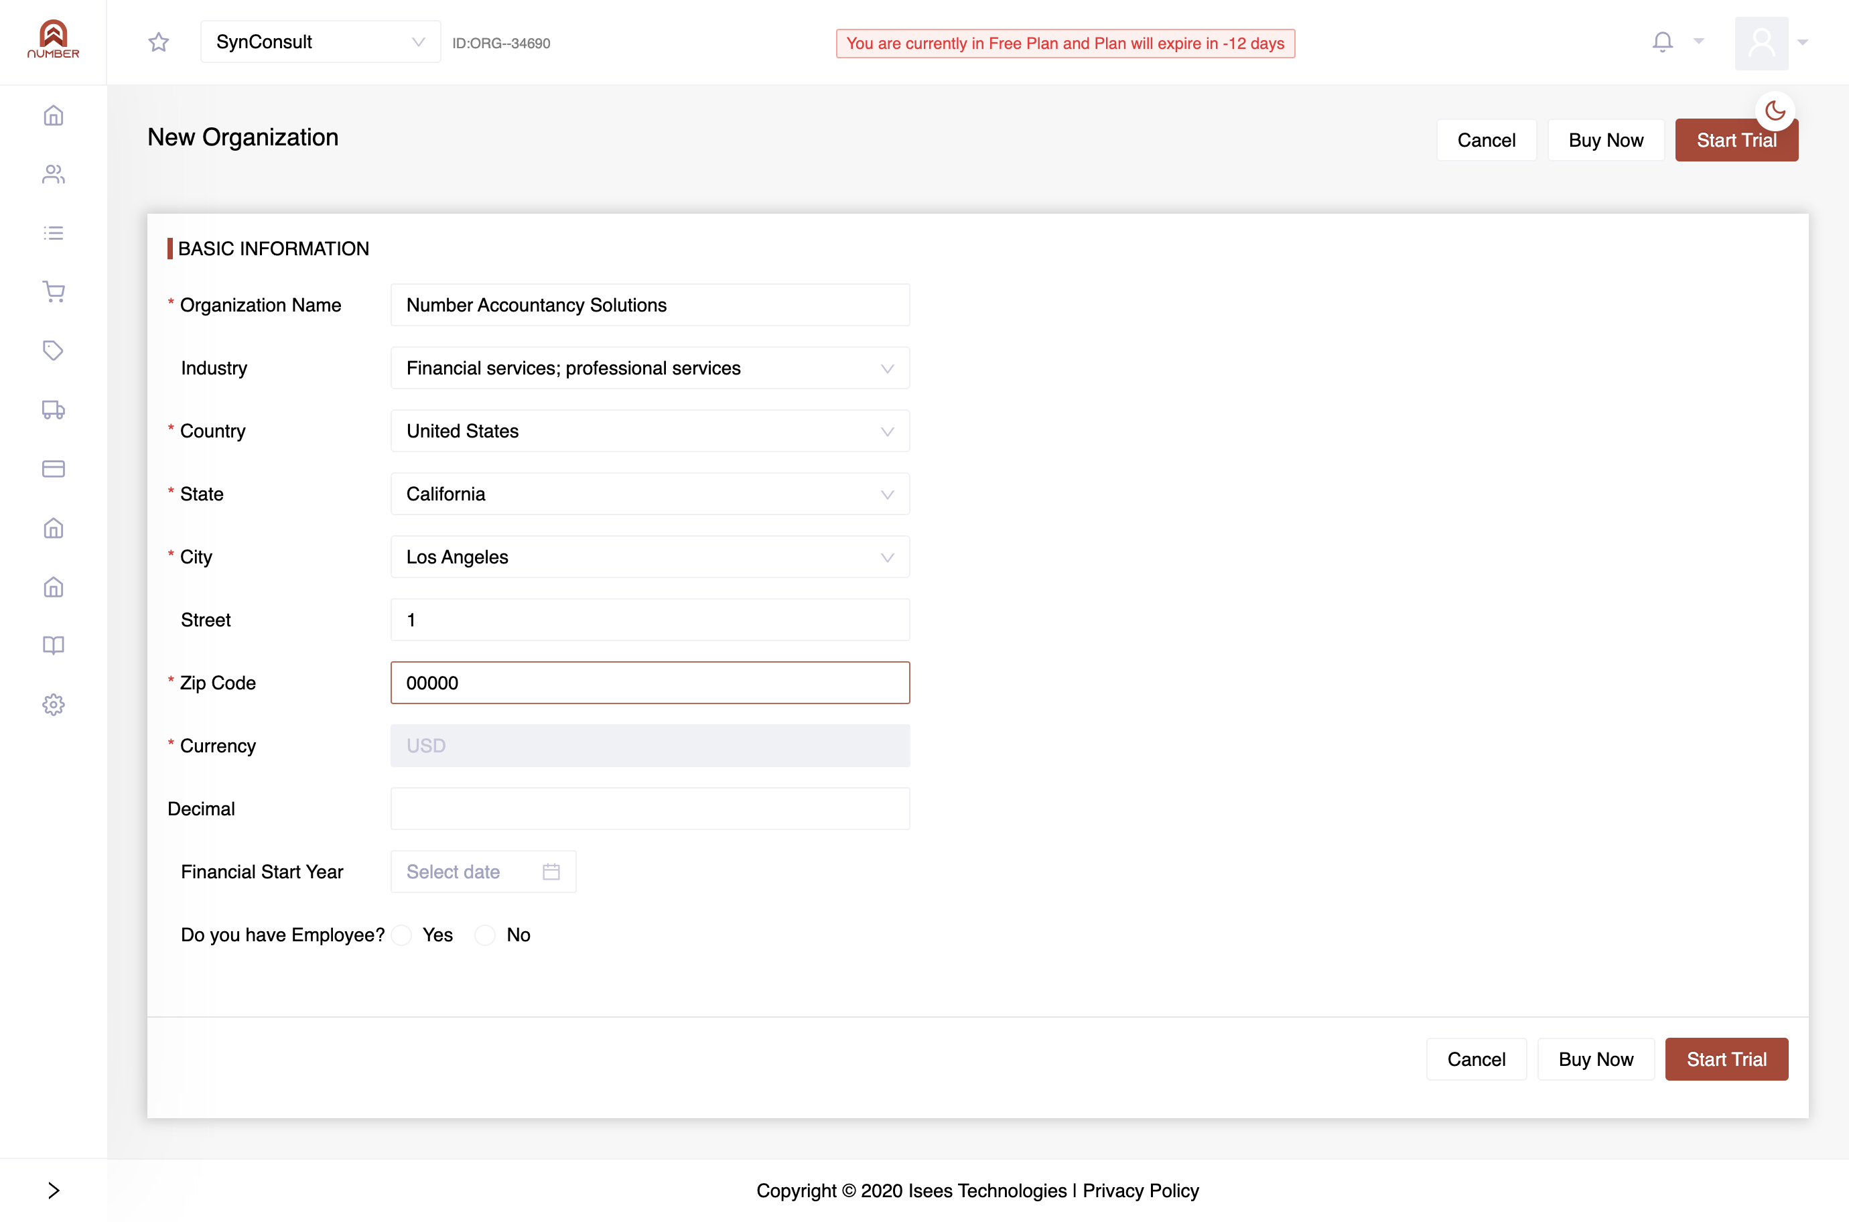
Task: Expand the sidebar with the bottom arrow
Action: pos(53,1190)
